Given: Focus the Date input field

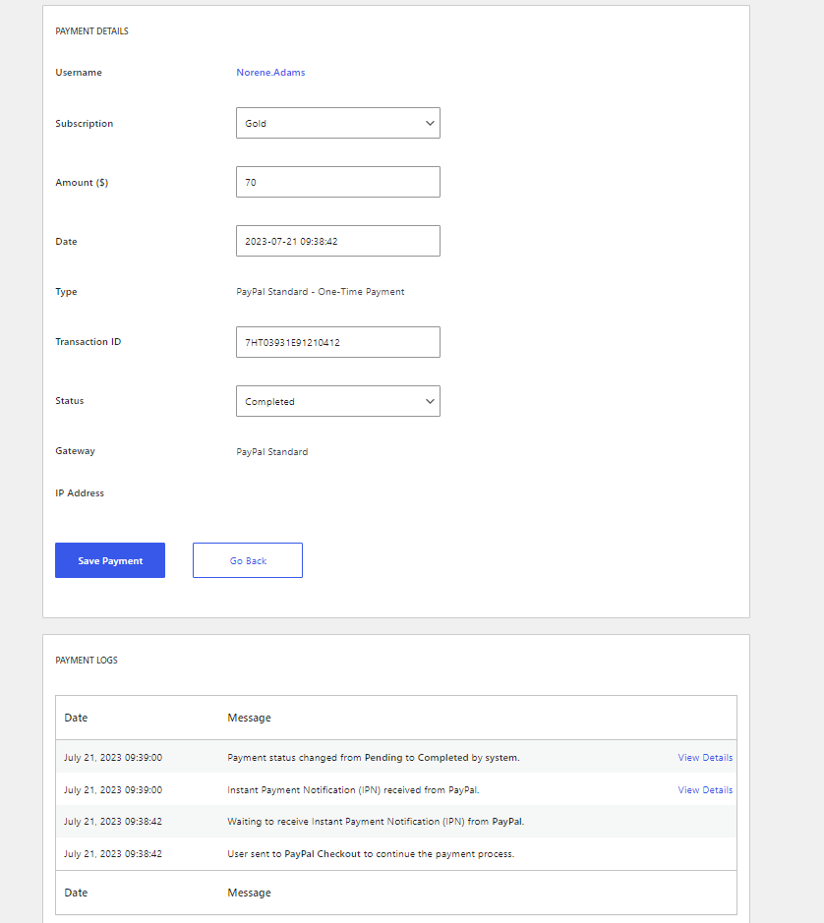Looking at the screenshot, I should point(338,241).
